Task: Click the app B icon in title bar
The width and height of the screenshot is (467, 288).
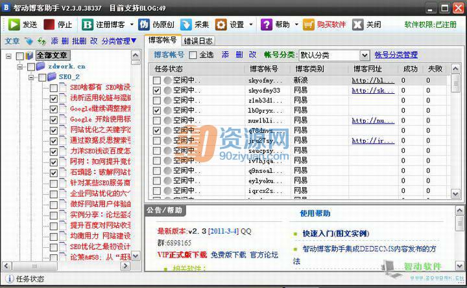Action: coord(6,7)
